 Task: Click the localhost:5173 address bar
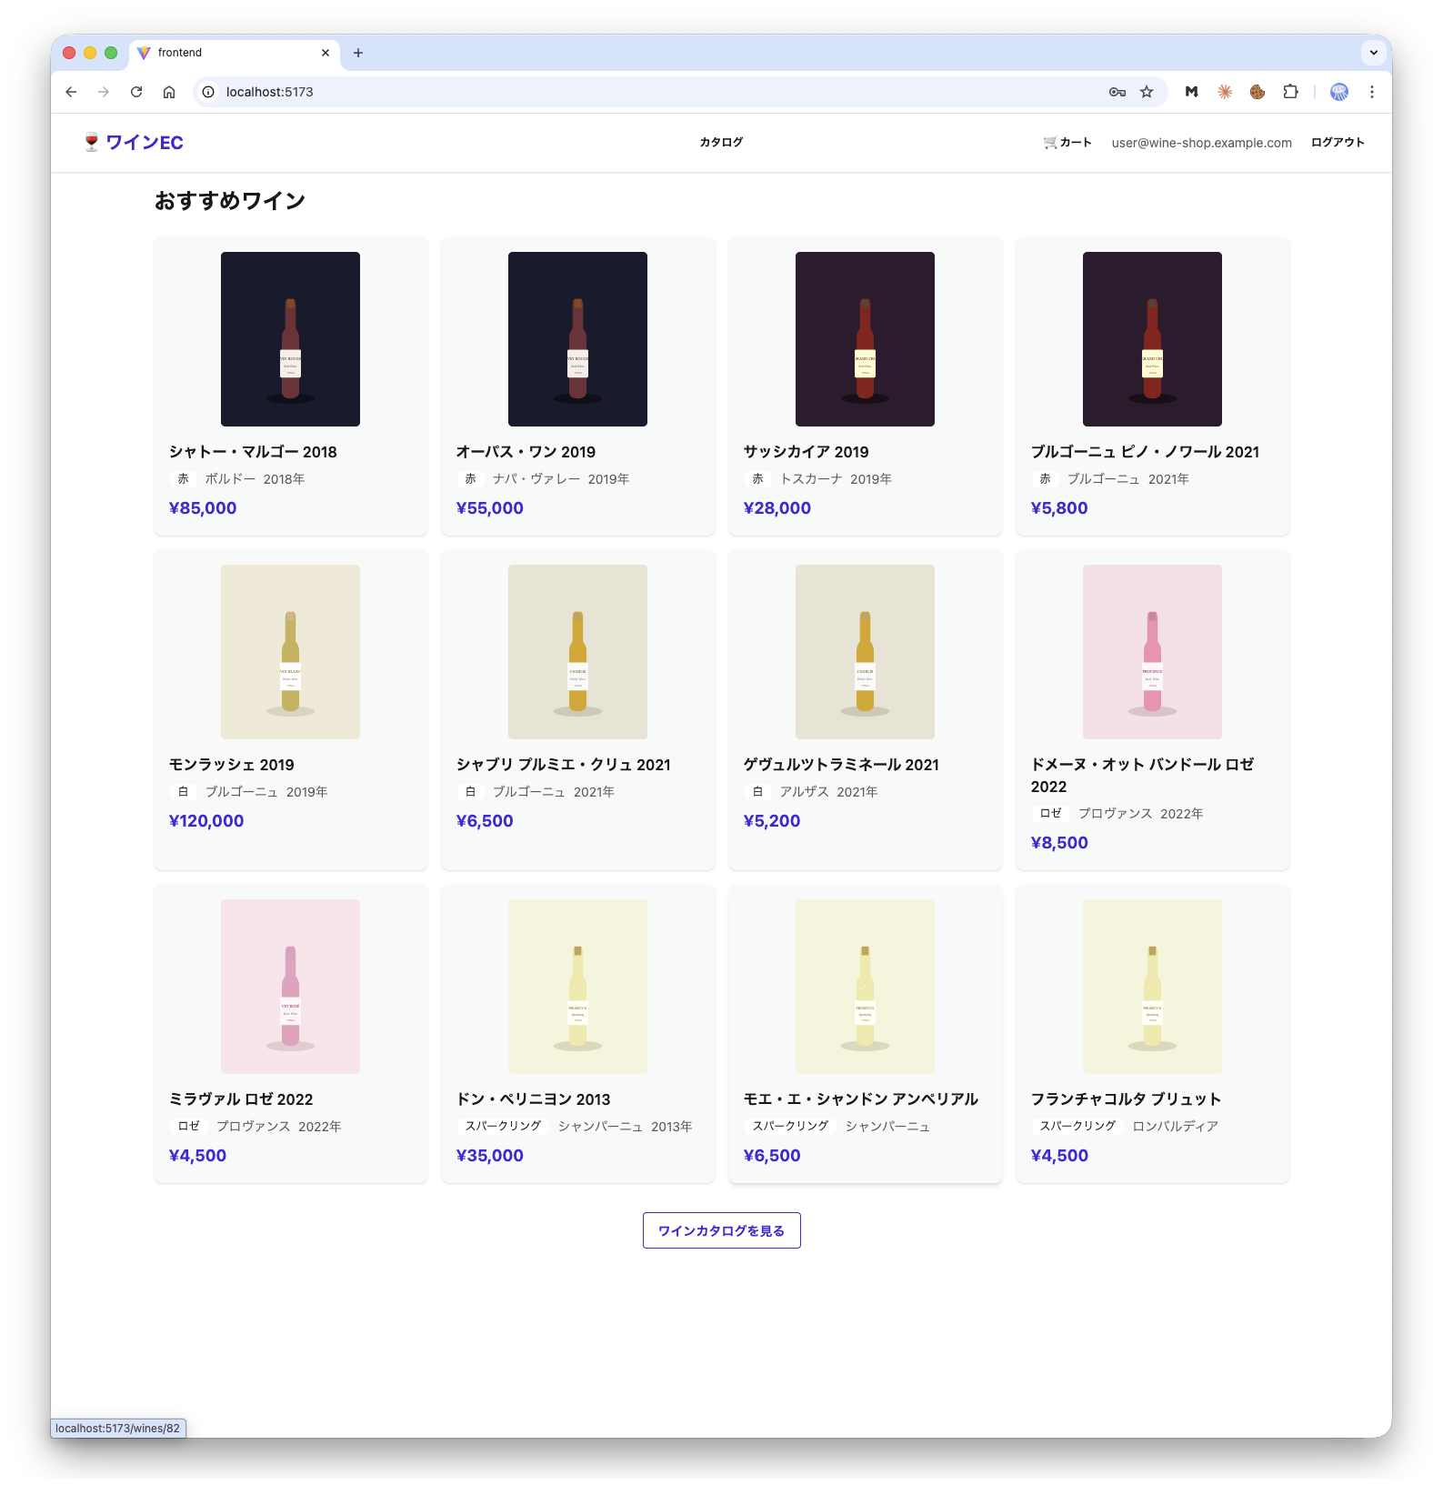coord(636,92)
